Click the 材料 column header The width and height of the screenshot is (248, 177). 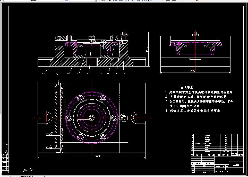click(225, 155)
